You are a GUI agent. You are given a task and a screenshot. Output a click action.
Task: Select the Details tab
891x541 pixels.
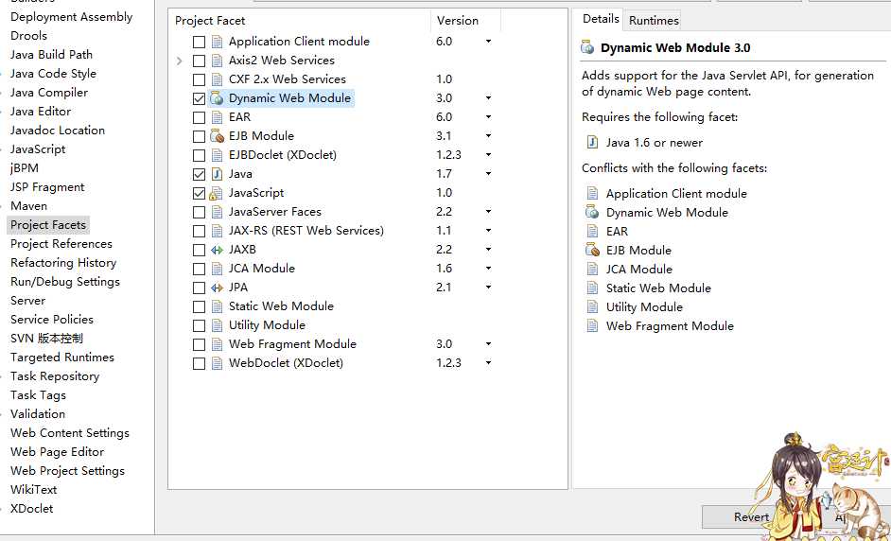click(x=600, y=19)
